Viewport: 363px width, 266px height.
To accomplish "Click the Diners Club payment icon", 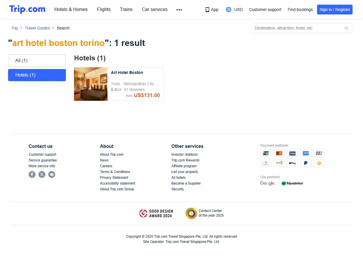I will point(266,163).
